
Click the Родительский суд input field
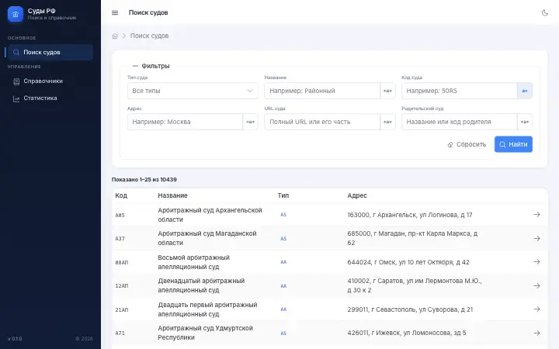click(459, 122)
